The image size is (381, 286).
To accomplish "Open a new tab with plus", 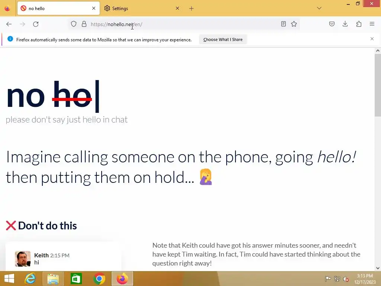I will pyautogui.click(x=192, y=9).
